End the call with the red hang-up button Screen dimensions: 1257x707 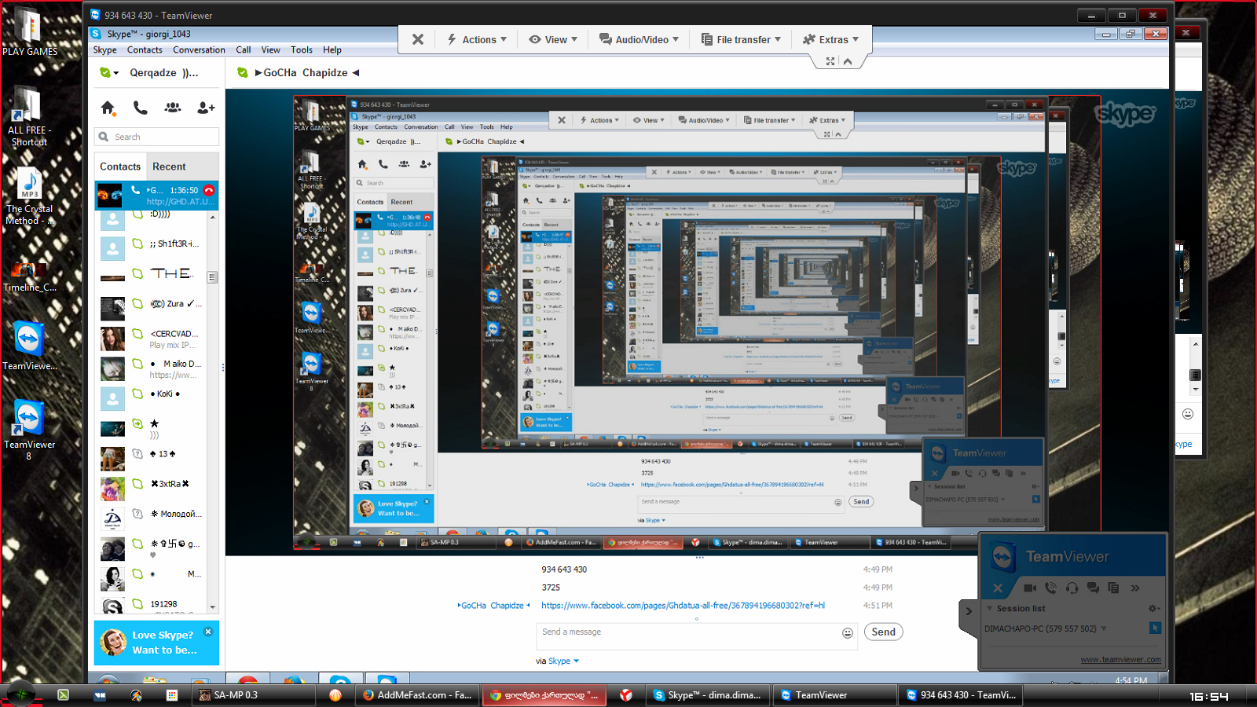tap(209, 190)
